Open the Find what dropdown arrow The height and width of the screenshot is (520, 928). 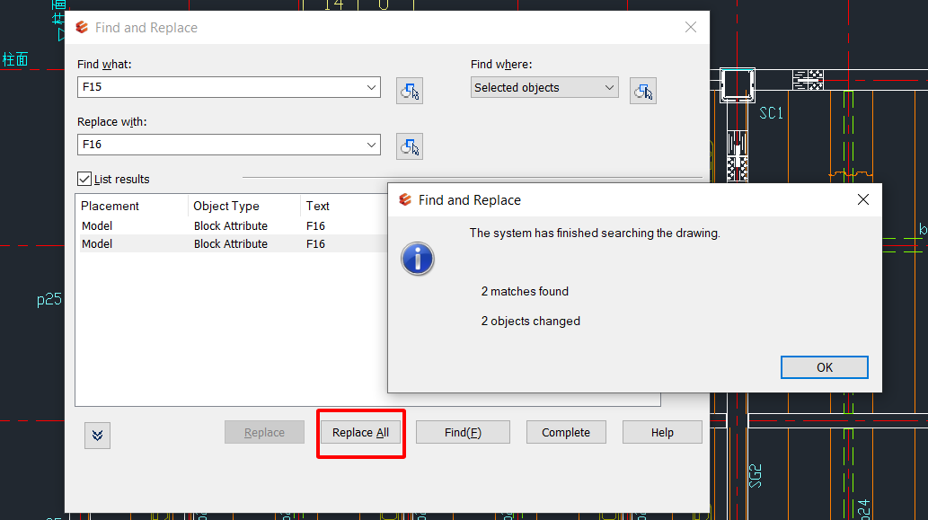[x=371, y=88]
